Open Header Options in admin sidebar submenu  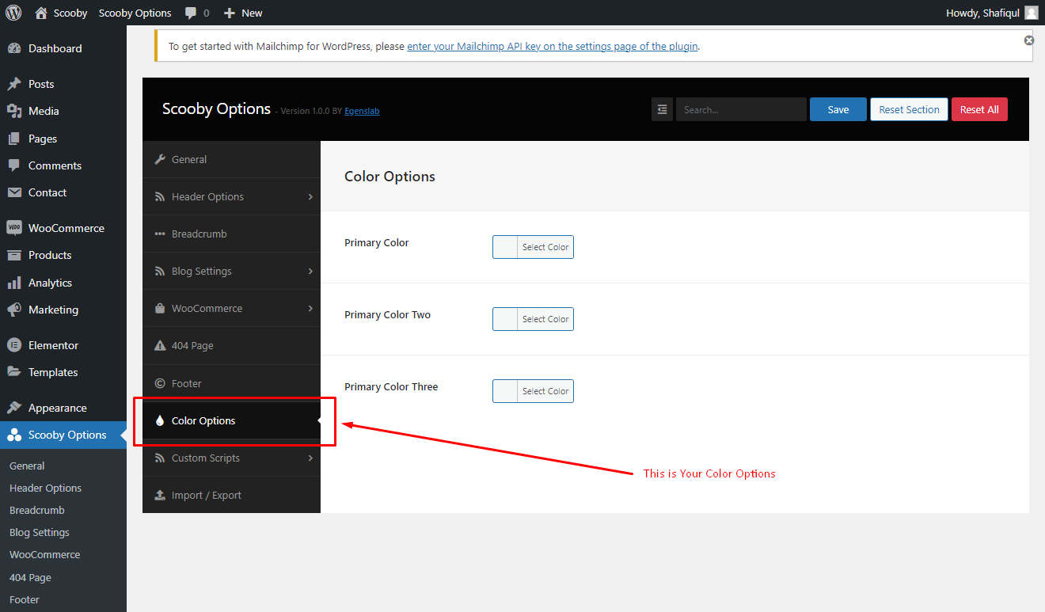(x=45, y=488)
